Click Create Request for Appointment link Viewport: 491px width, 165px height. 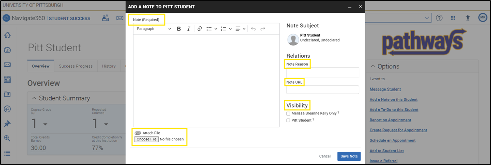(398, 130)
